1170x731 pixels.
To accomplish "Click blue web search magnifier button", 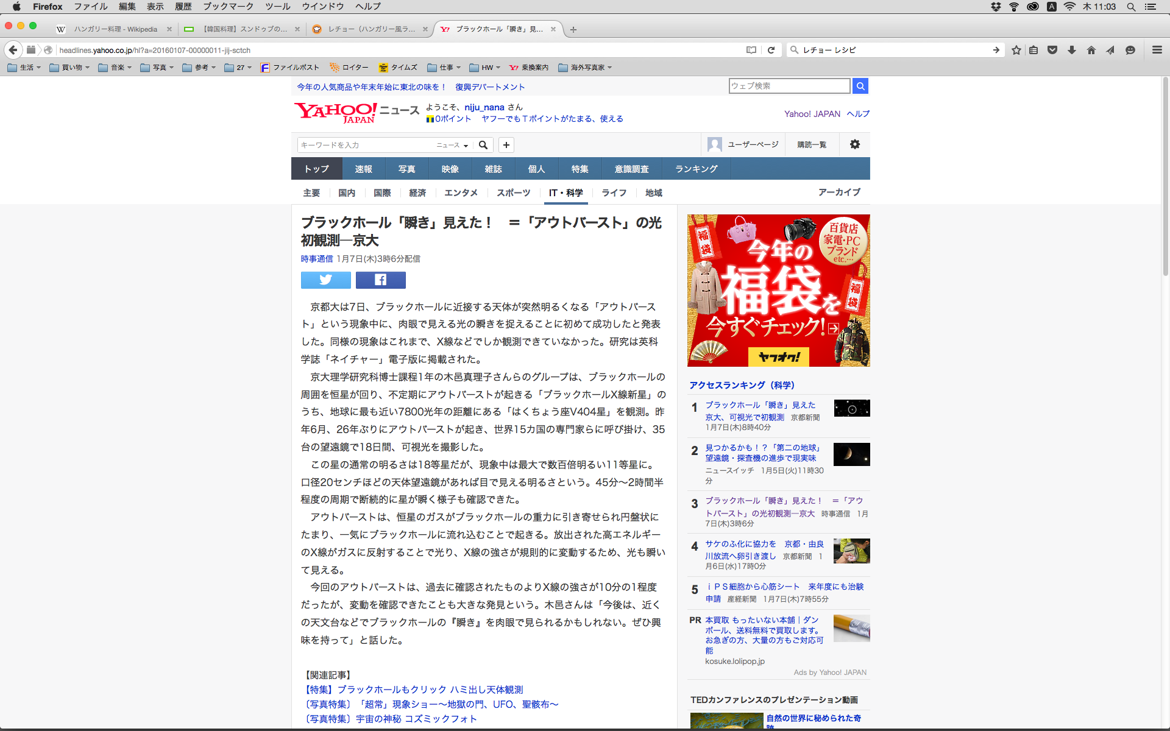I will [x=860, y=86].
